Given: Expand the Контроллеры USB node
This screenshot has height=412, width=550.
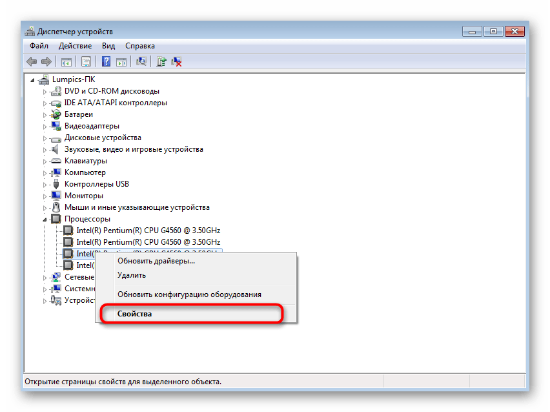Looking at the screenshot, I should (45, 185).
